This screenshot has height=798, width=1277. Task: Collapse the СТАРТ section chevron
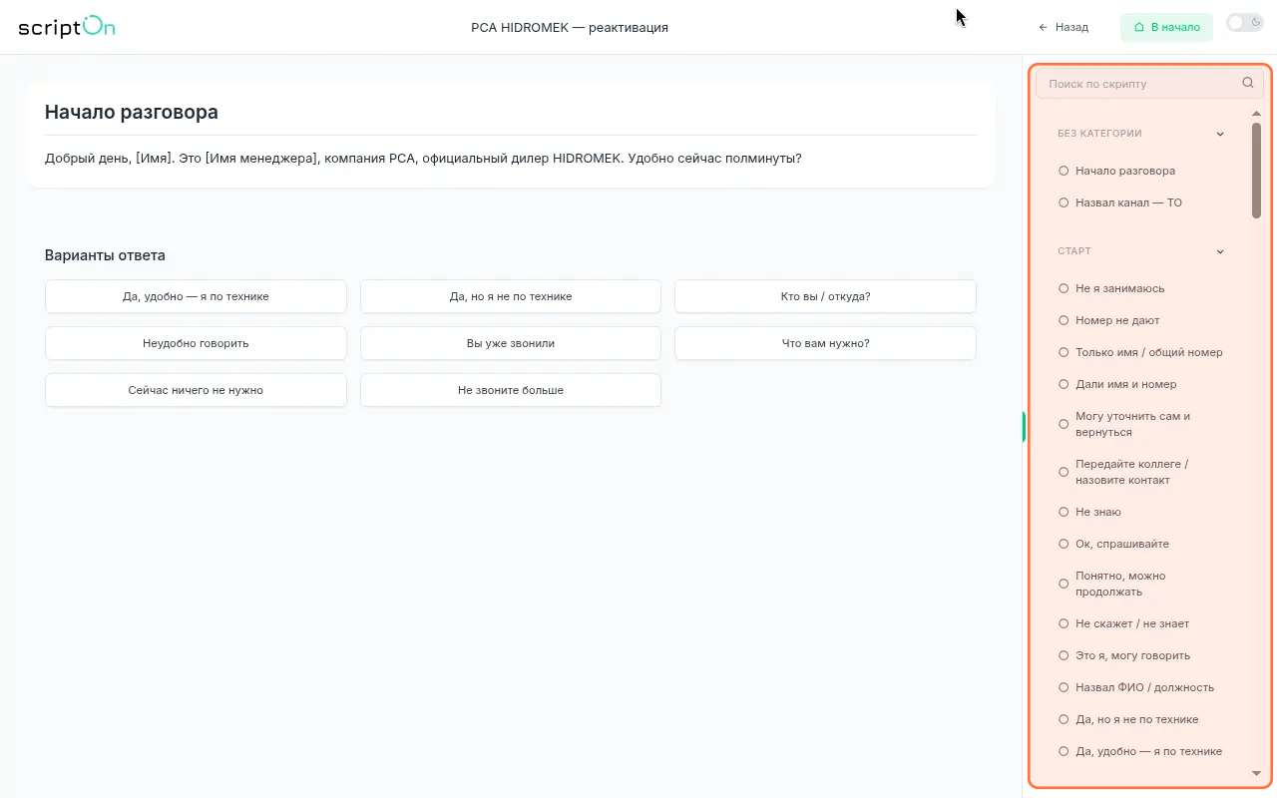(1220, 251)
